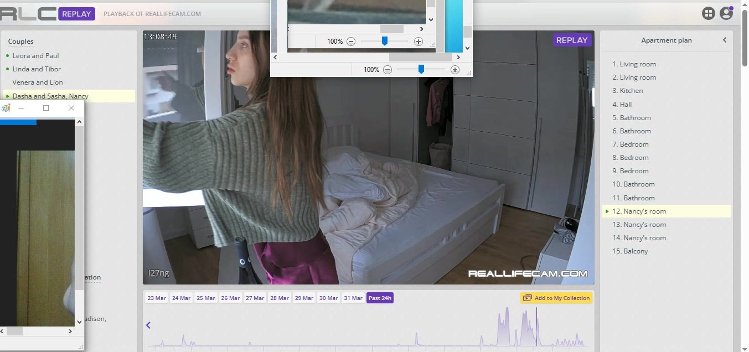This screenshot has width=749, height=352.
Task: Click the previous arrow on the timeline
Action: click(x=148, y=325)
